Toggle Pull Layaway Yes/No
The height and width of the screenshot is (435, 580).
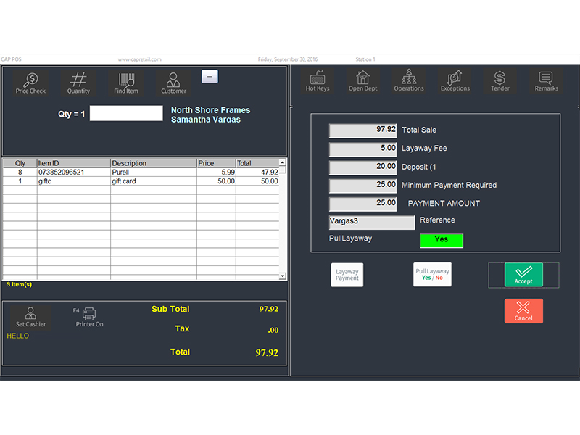(x=432, y=274)
